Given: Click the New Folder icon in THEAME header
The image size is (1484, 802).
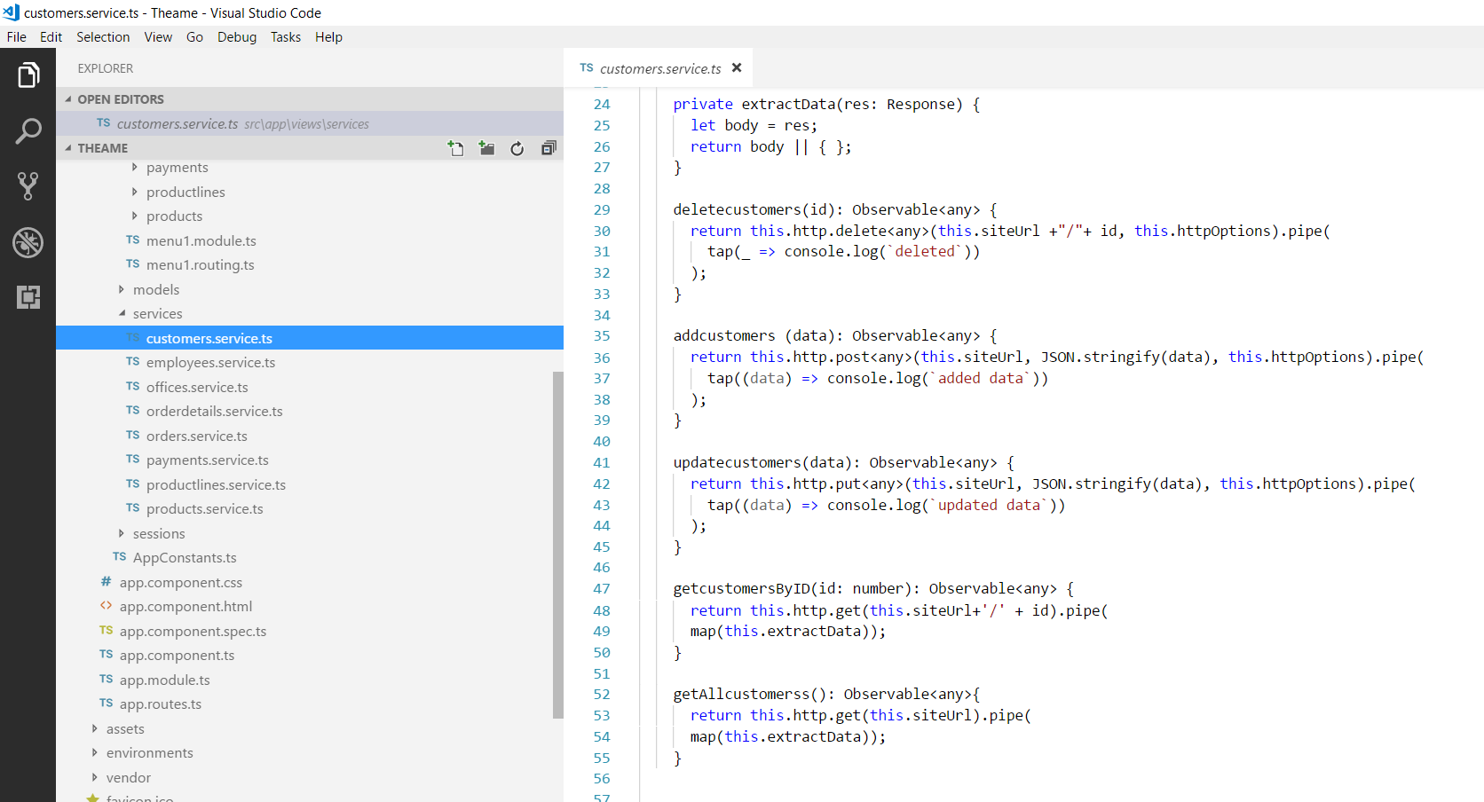Looking at the screenshot, I should [486, 148].
